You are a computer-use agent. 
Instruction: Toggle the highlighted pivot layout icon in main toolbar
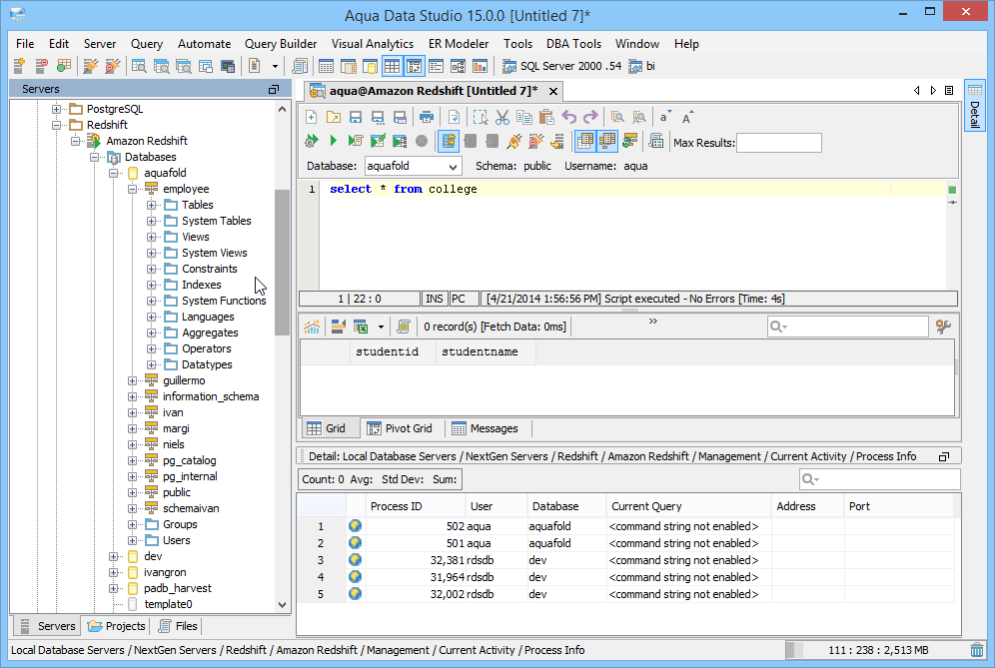point(415,66)
